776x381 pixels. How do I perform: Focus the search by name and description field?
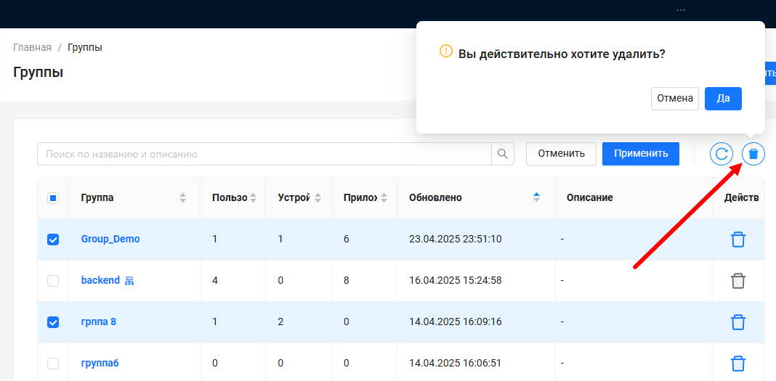(264, 154)
